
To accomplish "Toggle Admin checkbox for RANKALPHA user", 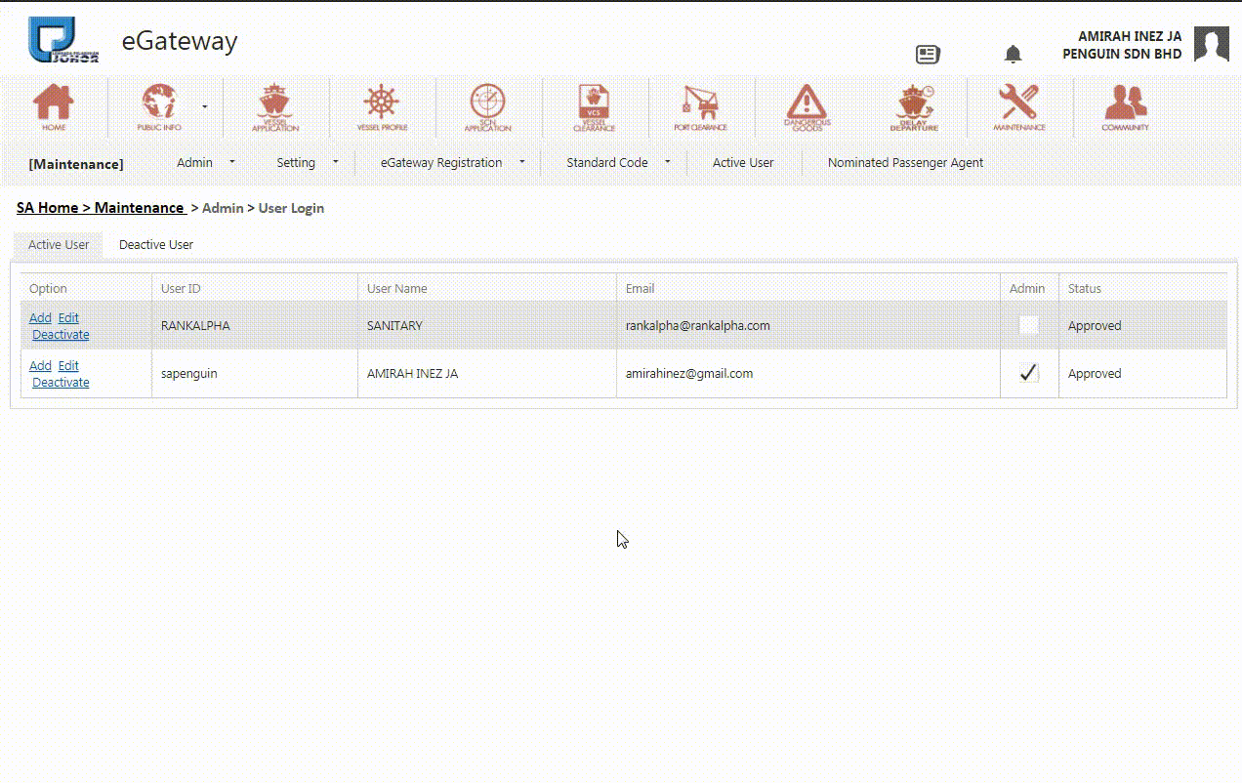I will [x=1028, y=325].
